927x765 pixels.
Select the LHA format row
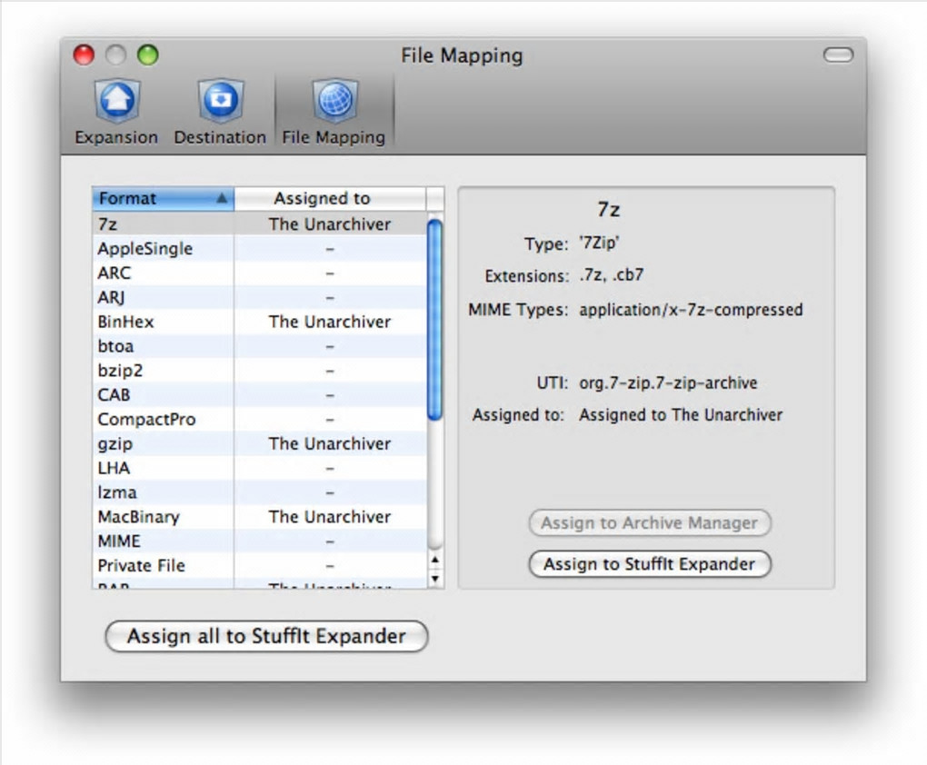(259, 468)
